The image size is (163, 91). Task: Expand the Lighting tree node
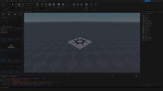coord(141,19)
